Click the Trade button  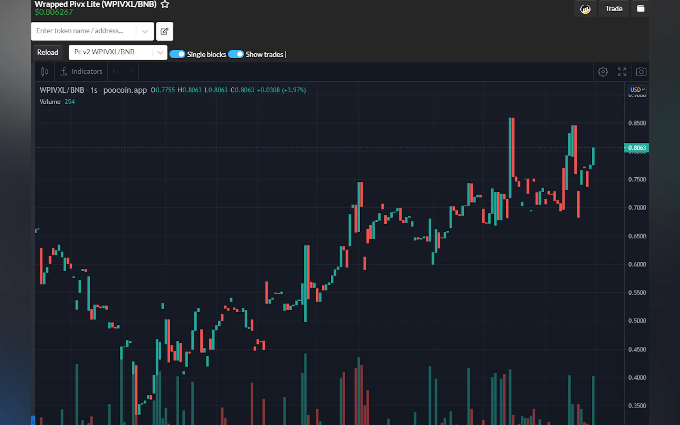(613, 9)
